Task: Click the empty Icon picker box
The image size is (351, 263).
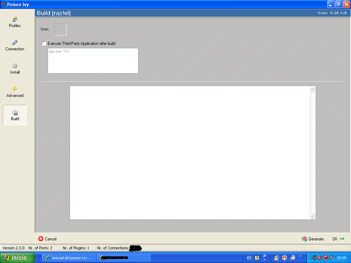Action: click(x=60, y=29)
